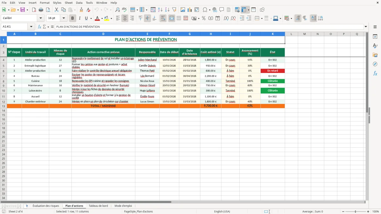Open the Borders dropdown arrow

(262, 18)
